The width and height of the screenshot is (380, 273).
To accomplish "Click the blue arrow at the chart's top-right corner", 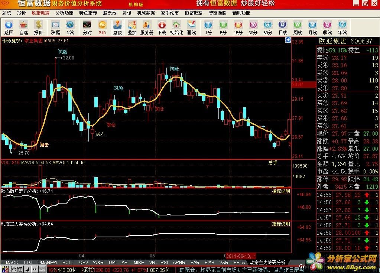I will pyautogui.click(x=288, y=40).
